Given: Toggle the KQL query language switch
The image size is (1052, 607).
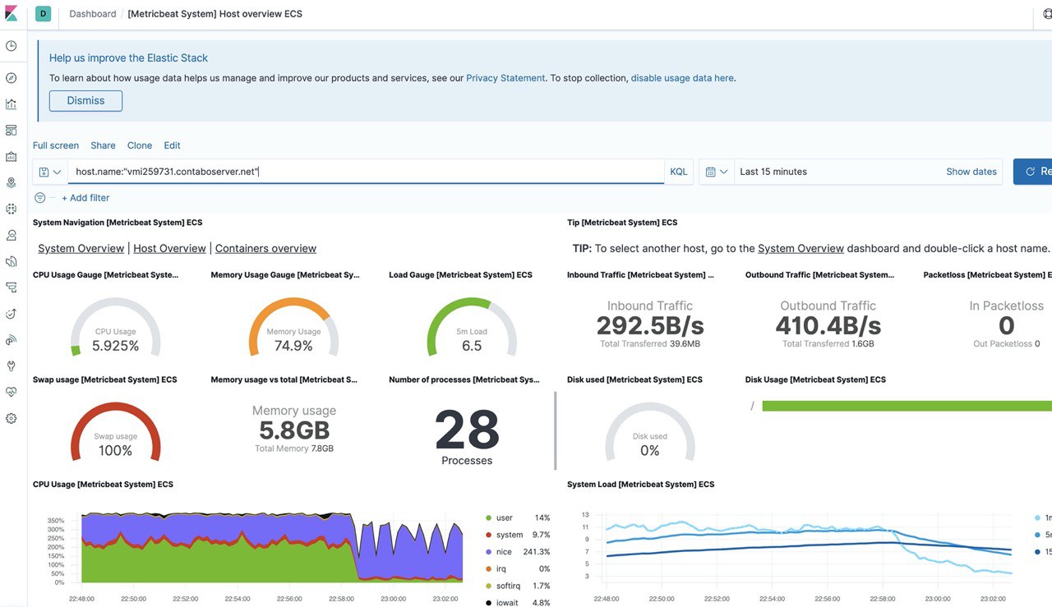Looking at the screenshot, I should [x=679, y=172].
